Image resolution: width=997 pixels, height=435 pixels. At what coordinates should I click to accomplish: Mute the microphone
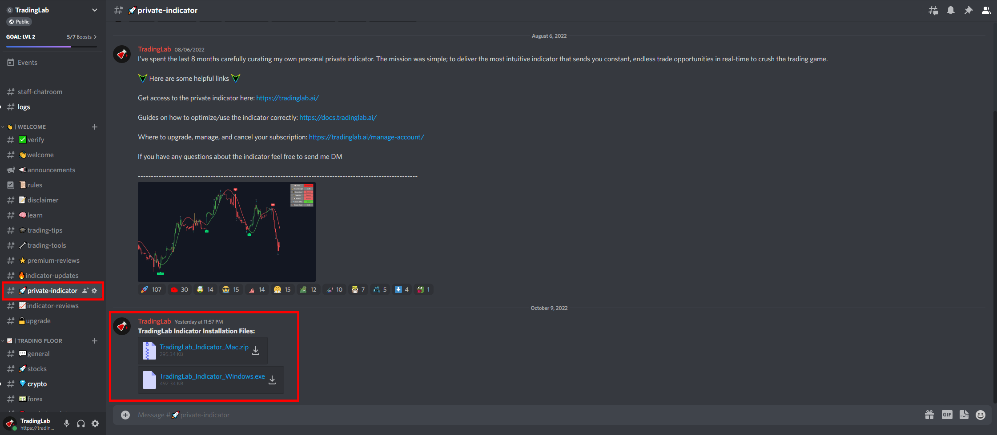click(67, 423)
